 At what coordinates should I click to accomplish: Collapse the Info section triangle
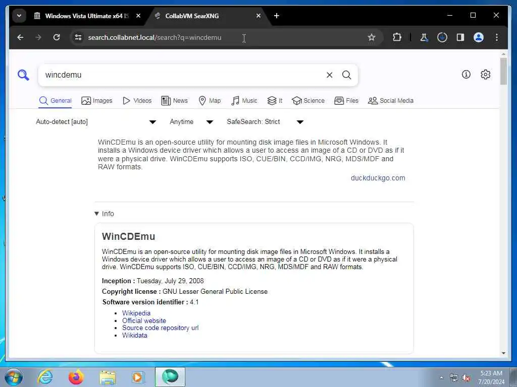96,214
